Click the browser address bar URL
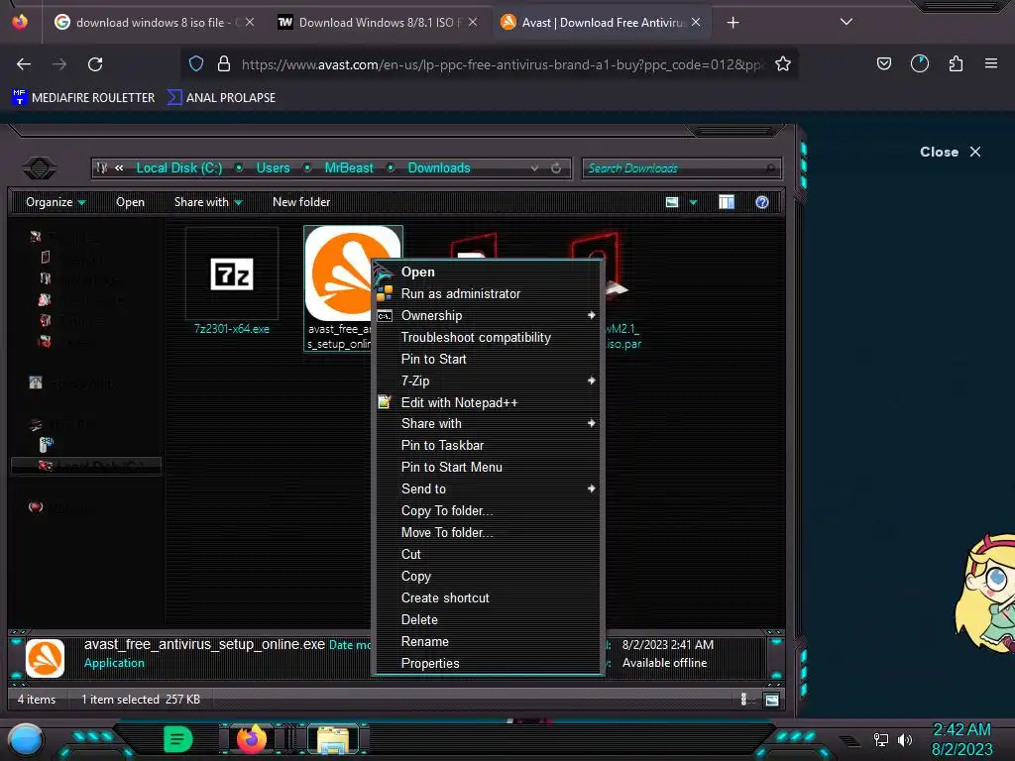This screenshot has width=1015, height=761. pos(502,64)
